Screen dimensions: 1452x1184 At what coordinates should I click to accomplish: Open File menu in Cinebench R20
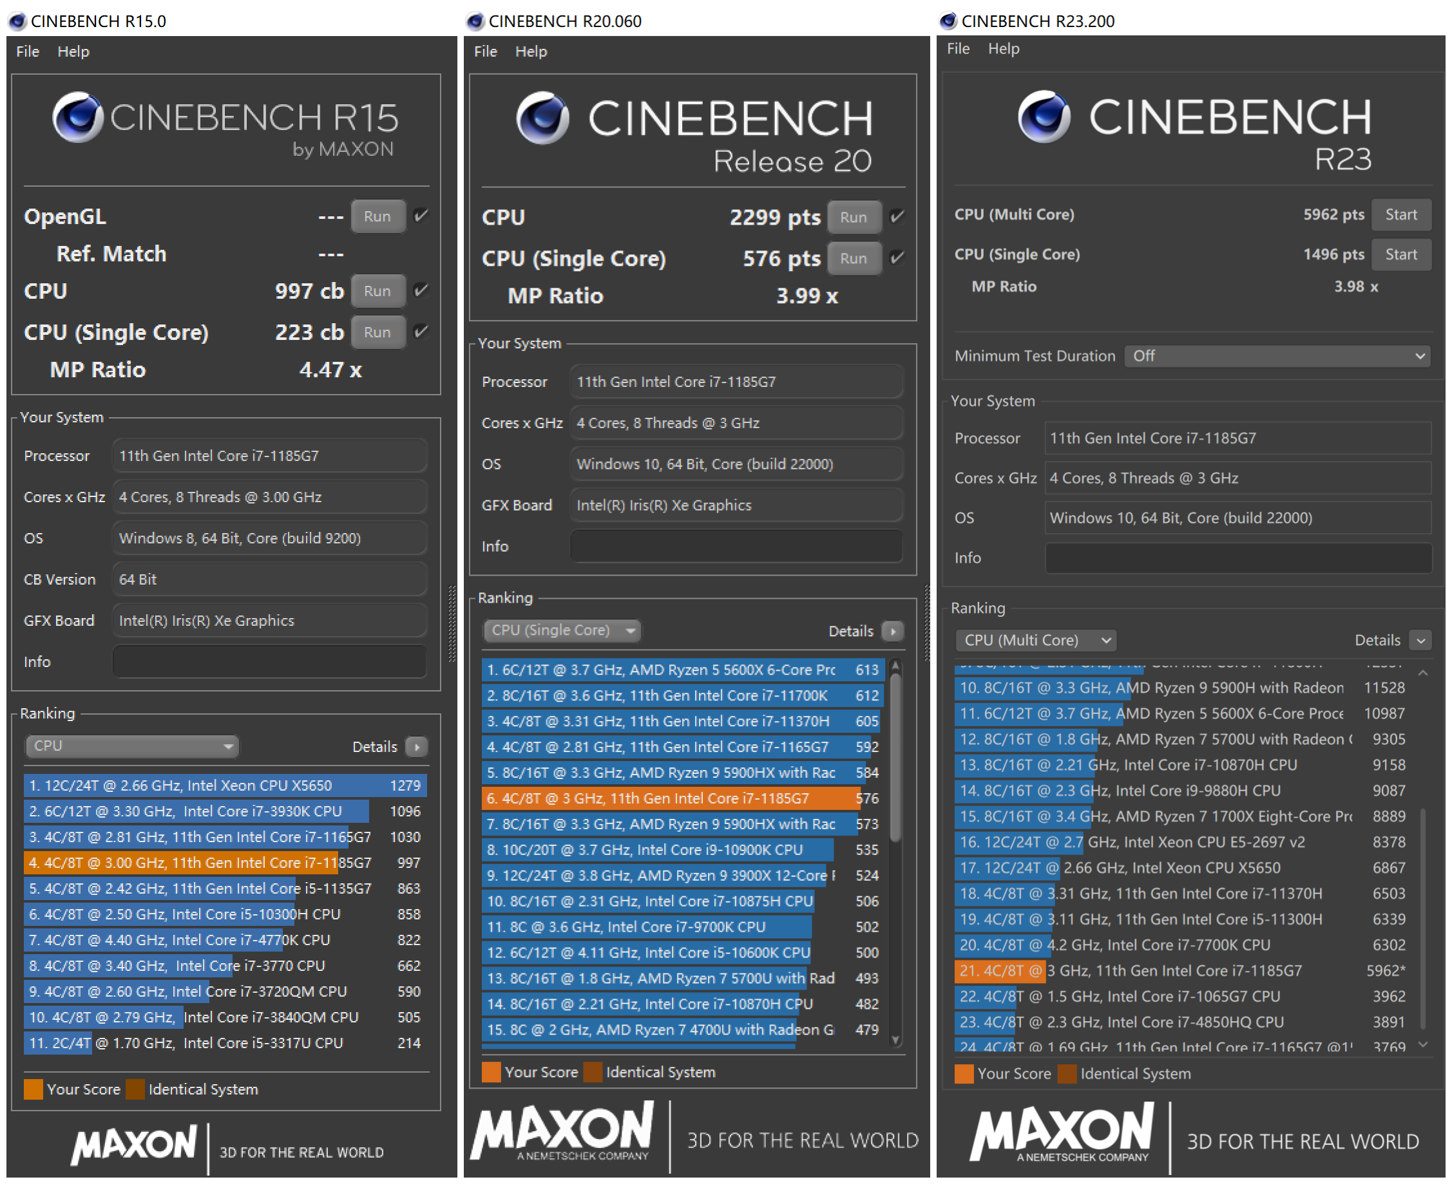[x=485, y=51]
